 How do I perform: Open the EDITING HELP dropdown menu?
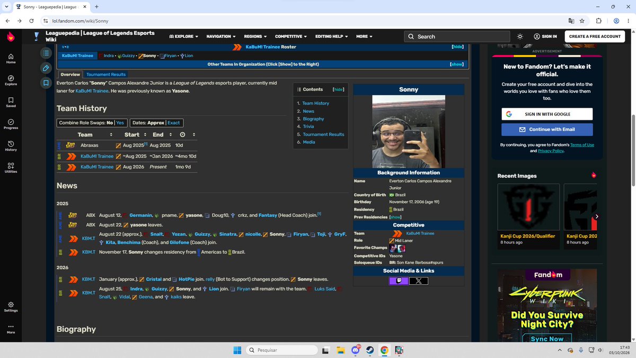coord(331,37)
